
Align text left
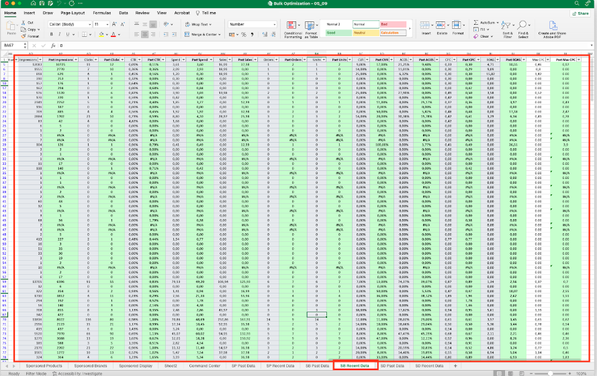click(136, 34)
